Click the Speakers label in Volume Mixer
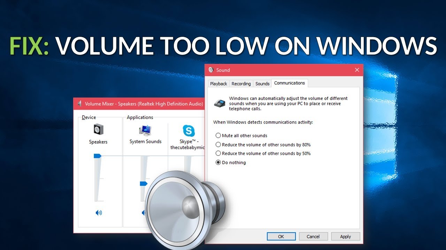The width and height of the screenshot is (446, 250). (98, 142)
